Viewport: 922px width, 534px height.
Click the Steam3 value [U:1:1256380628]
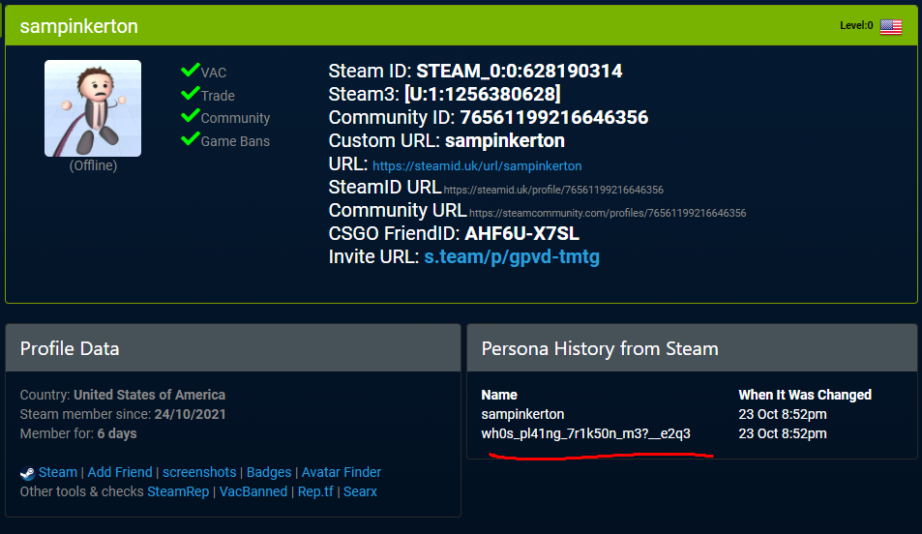482,94
